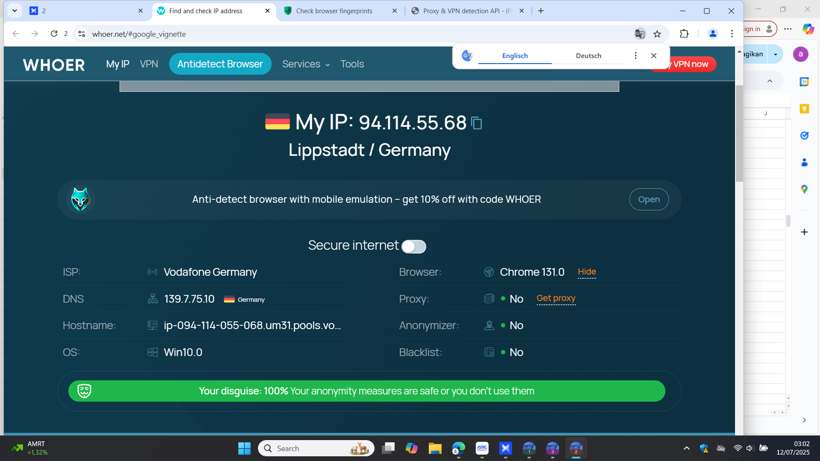This screenshot has width=820, height=461.
Task: View site information icon in address bar
Action: [x=82, y=34]
